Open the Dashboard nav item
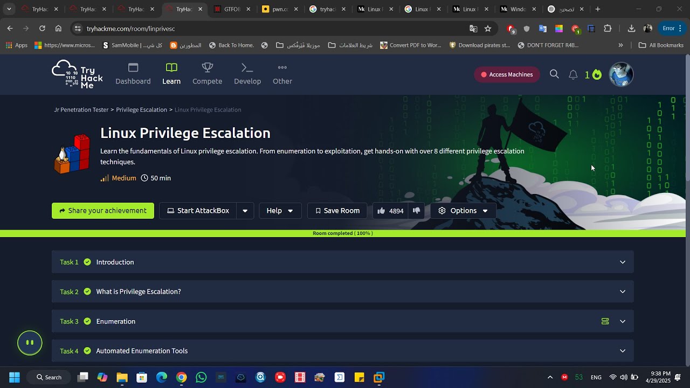 pyautogui.click(x=133, y=74)
